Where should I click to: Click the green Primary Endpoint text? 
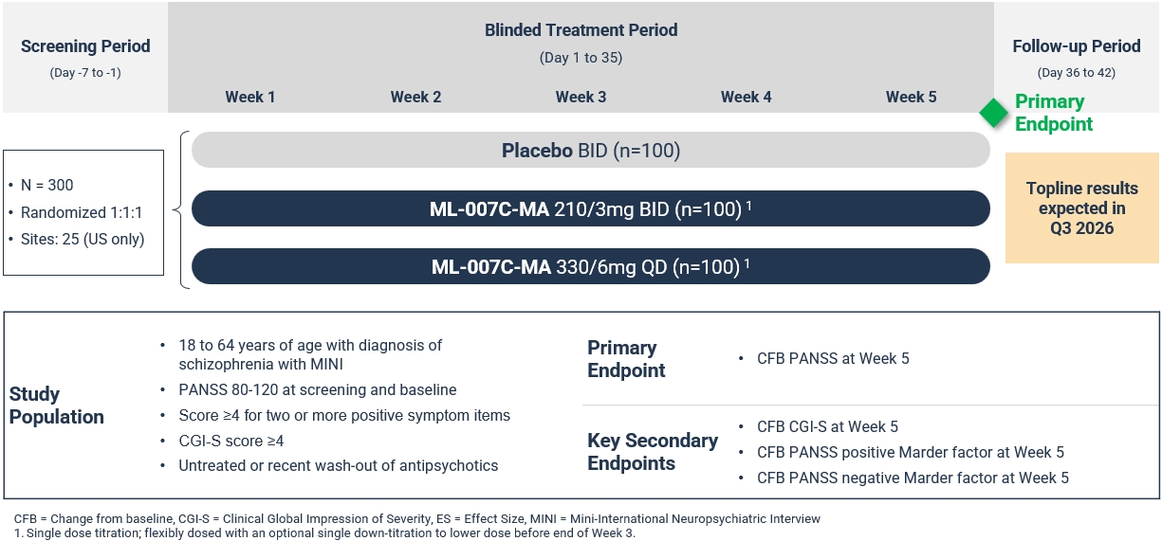click(1053, 113)
